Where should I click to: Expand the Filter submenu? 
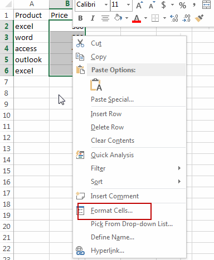(x=179, y=168)
